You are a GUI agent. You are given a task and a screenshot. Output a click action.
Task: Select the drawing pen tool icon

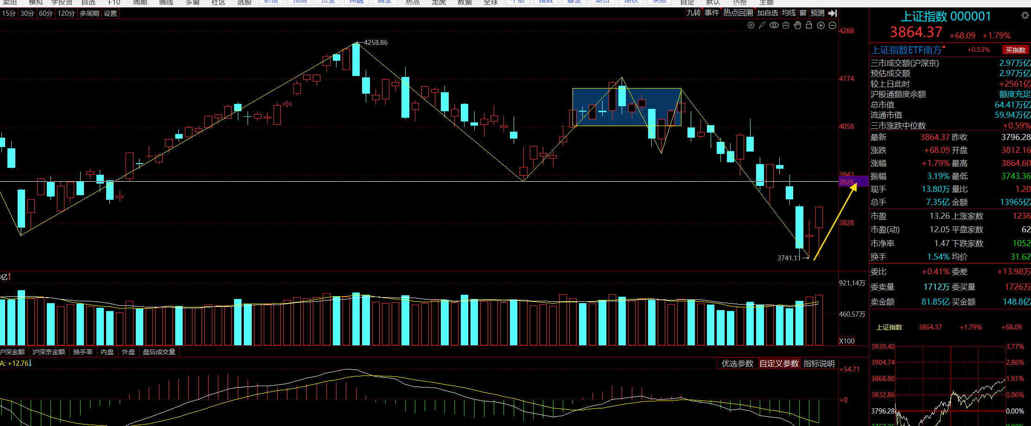[762, 25]
